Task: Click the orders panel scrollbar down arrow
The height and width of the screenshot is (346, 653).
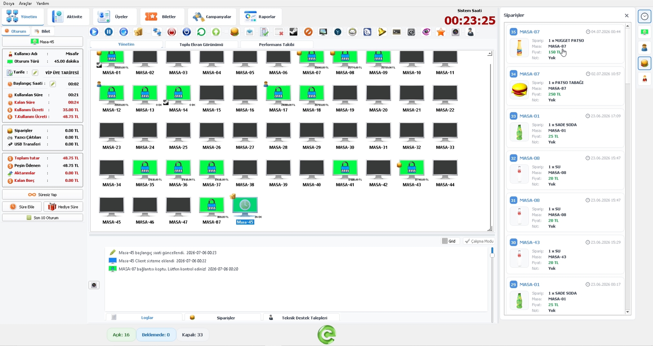Action: pyautogui.click(x=628, y=312)
